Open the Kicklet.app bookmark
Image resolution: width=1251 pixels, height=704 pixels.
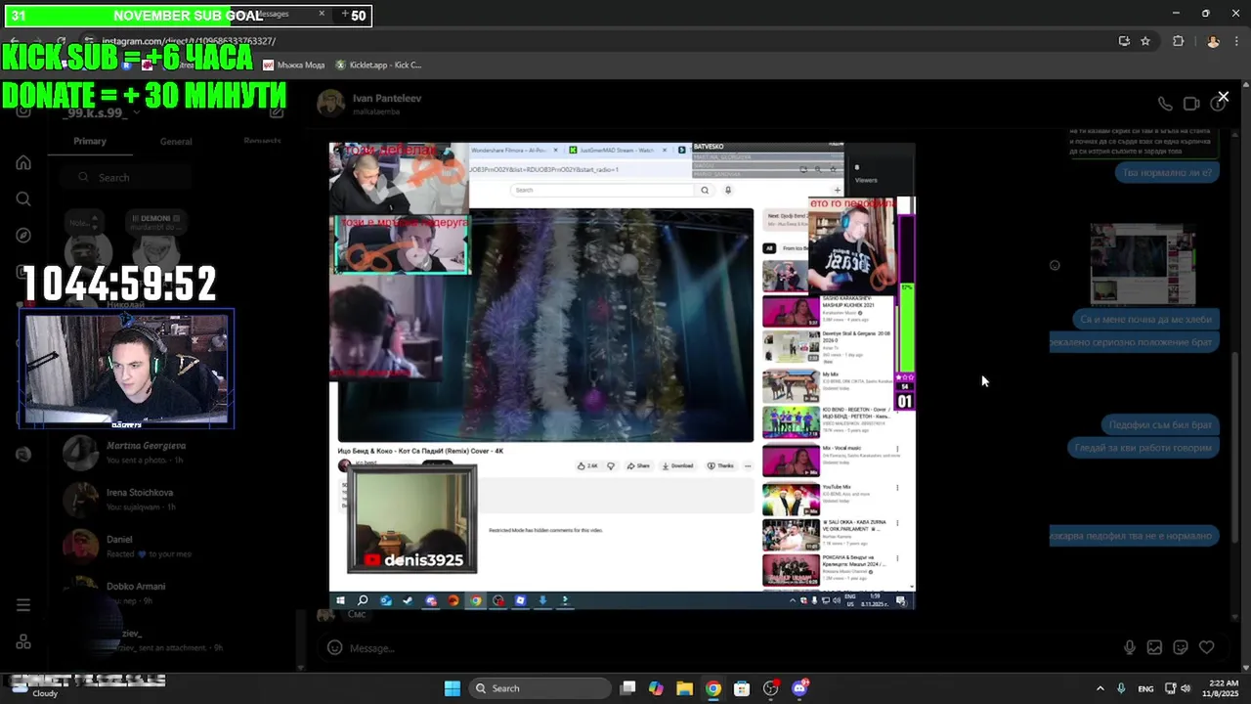[x=378, y=66]
